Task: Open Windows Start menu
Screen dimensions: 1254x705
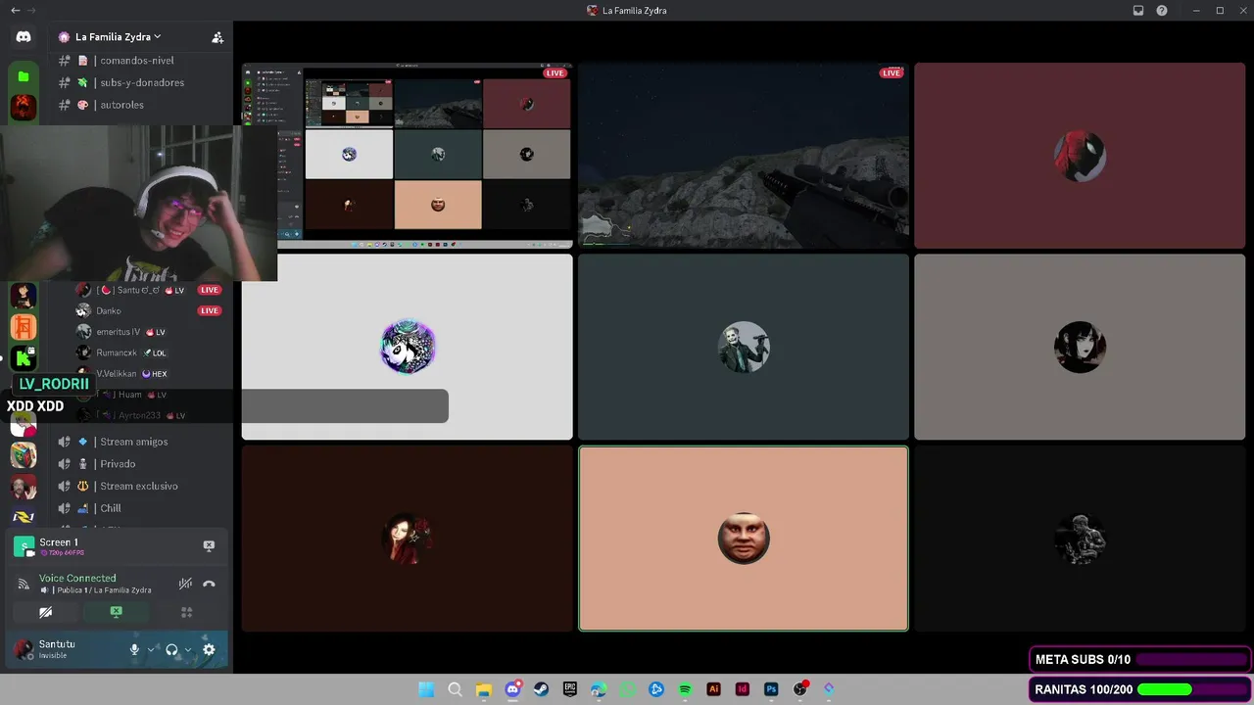Action: [426, 689]
